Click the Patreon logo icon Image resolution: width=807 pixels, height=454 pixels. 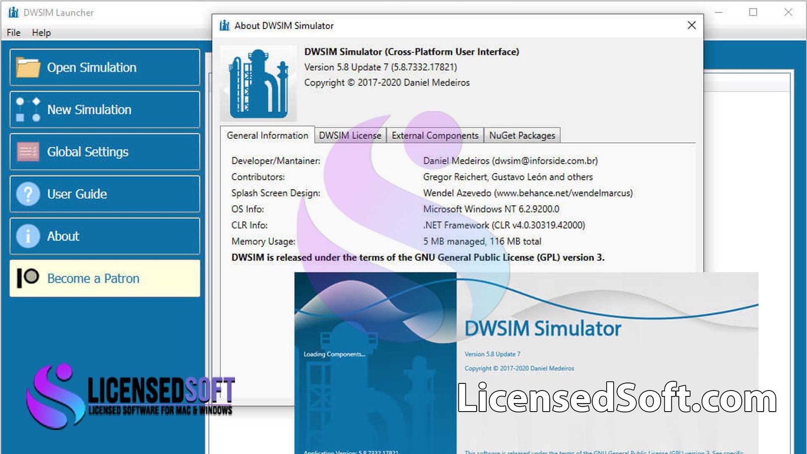[x=28, y=278]
